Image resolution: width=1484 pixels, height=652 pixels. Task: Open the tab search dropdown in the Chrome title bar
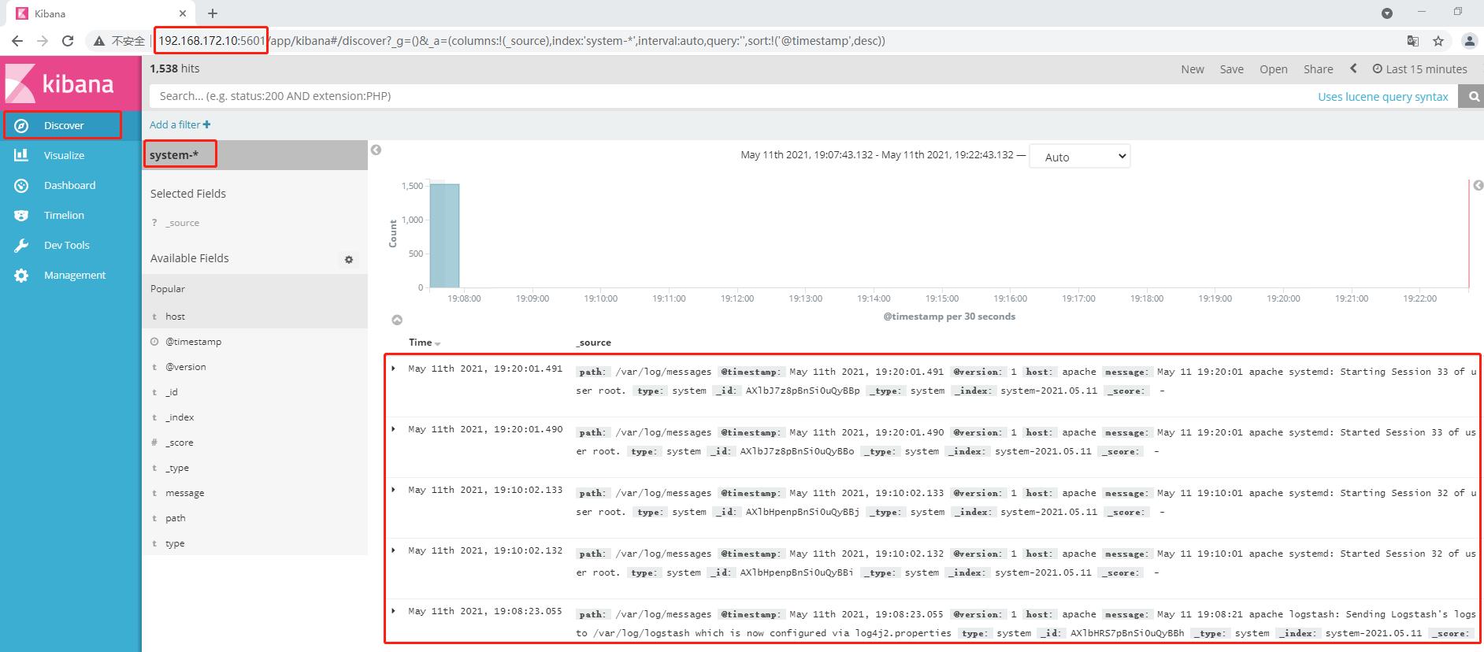1387,13
